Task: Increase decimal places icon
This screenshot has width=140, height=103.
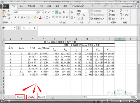Action: tap(78, 18)
